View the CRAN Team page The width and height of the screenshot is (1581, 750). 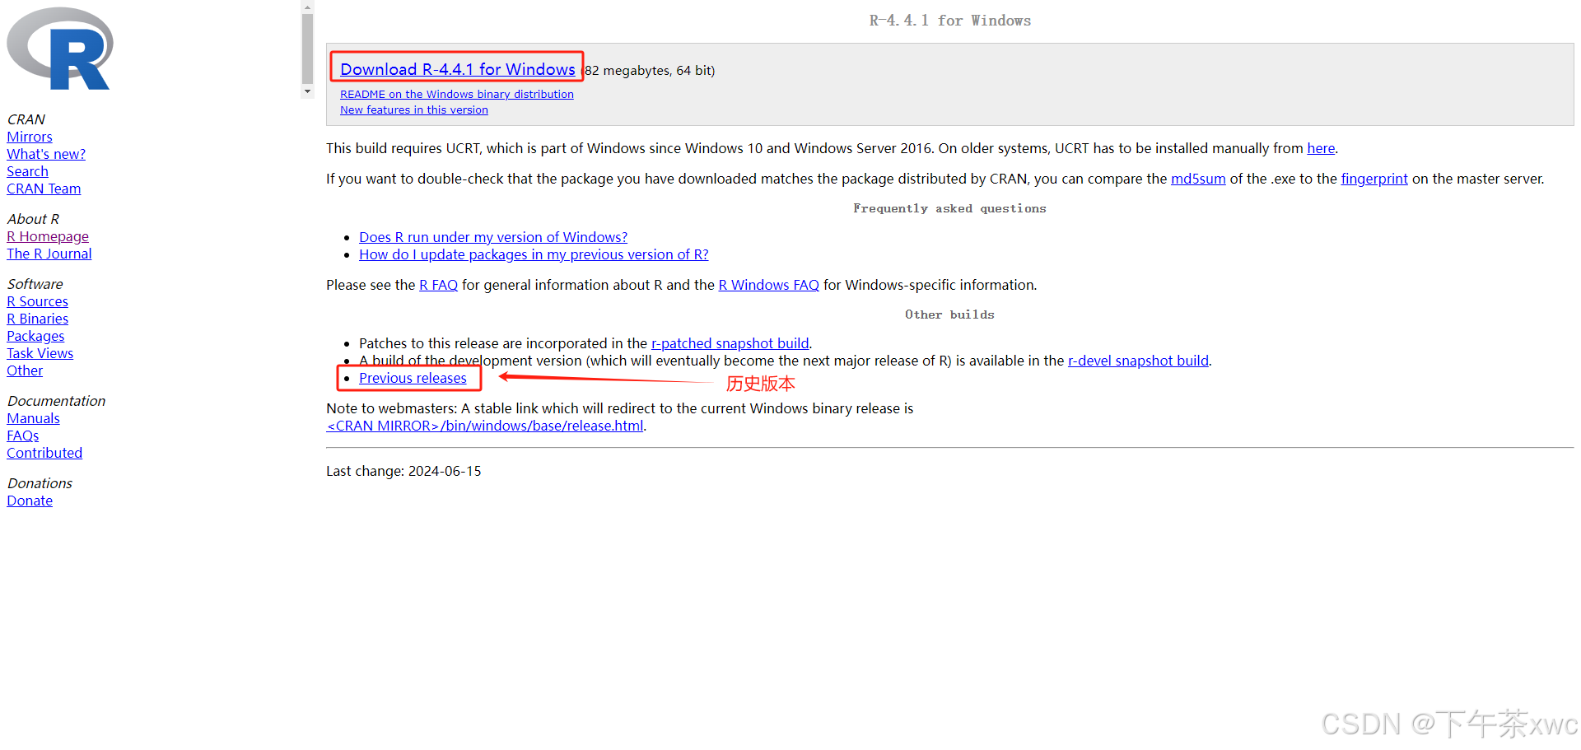tap(43, 189)
